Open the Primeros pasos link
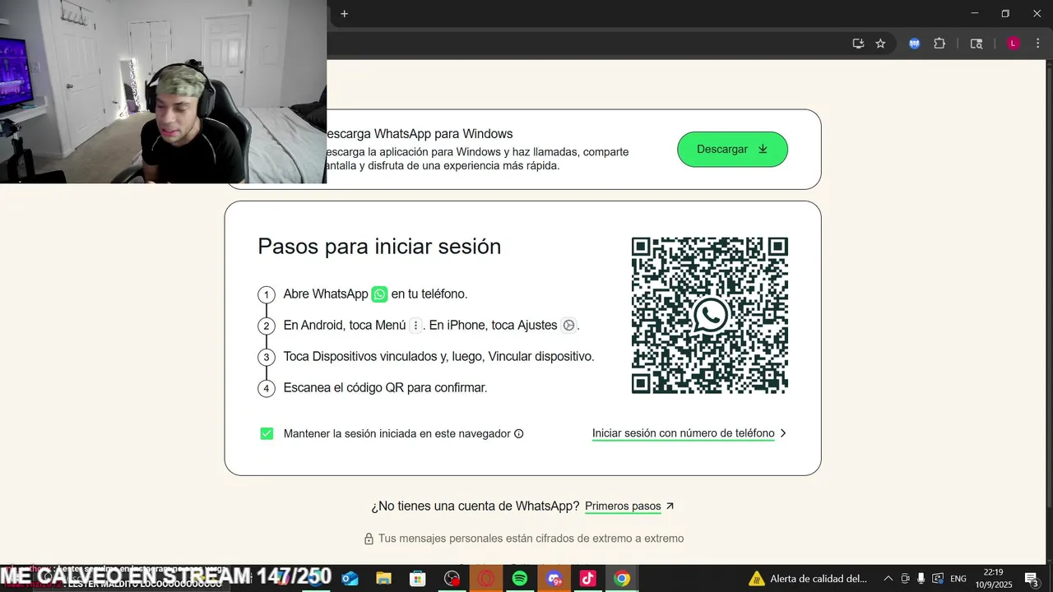1053x592 pixels. (x=623, y=506)
